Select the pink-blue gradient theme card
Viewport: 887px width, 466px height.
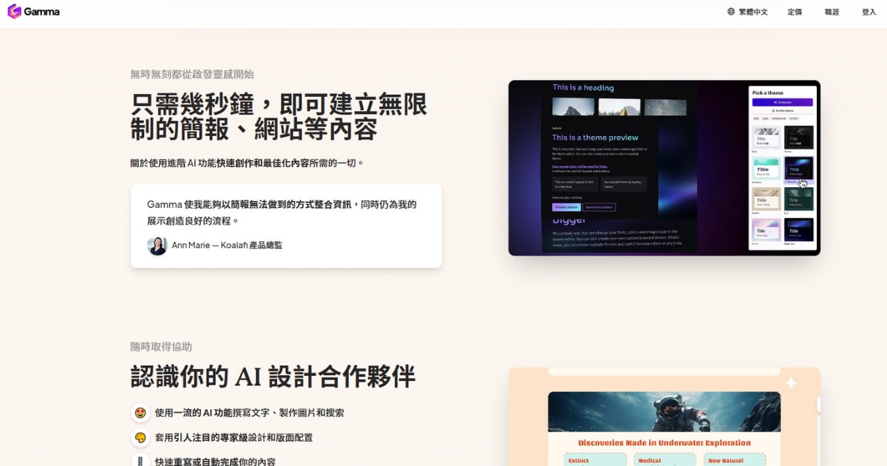click(767, 230)
